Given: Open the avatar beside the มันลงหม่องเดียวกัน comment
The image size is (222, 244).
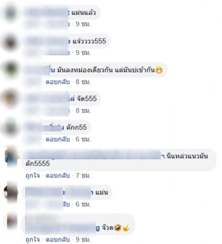Looking at the screenshot, I should tap(10, 69).
